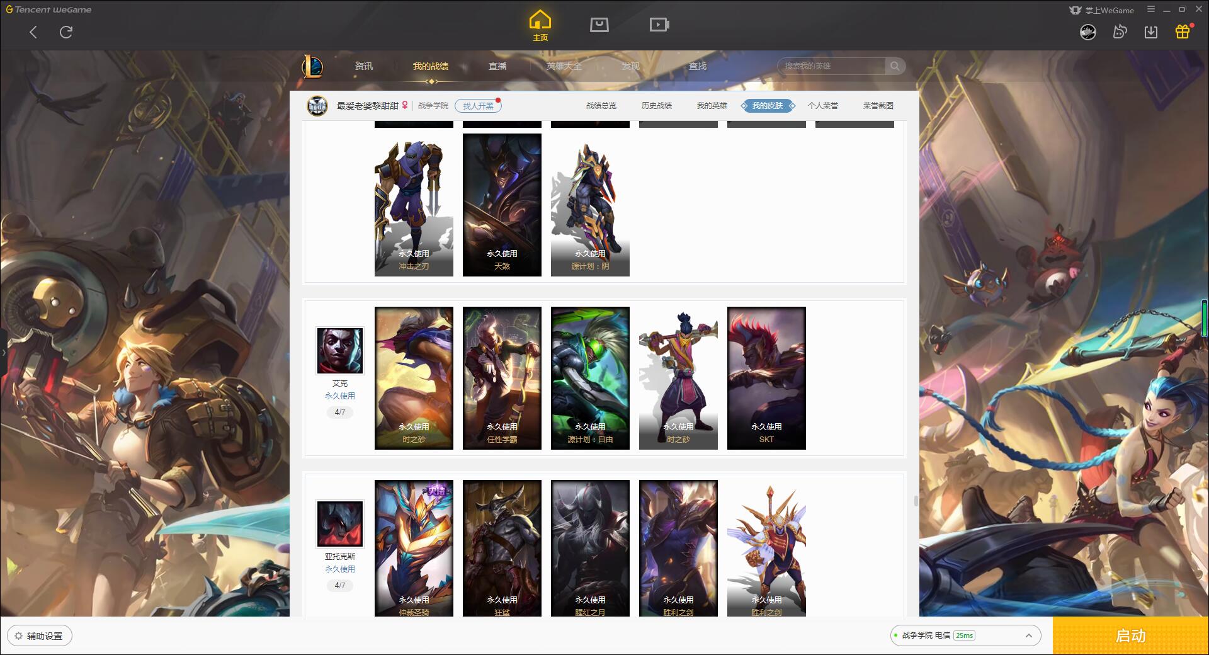1209x655 pixels.
Task: Click the 找人开黑 button
Action: (x=479, y=106)
